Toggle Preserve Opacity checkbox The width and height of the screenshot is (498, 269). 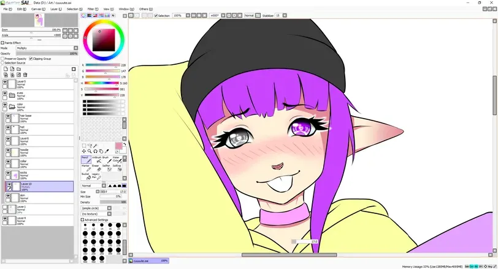[2, 59]
